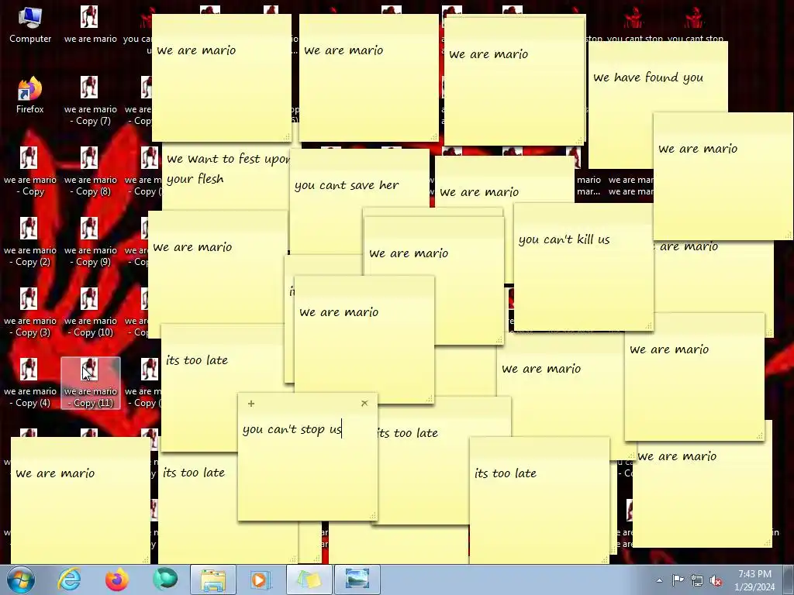794x595 pixels.
Task: Click the muted volume tray icon
Action: [716, 580]
